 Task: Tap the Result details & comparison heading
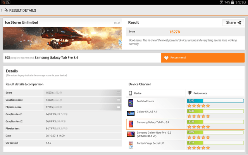(24, 84)
